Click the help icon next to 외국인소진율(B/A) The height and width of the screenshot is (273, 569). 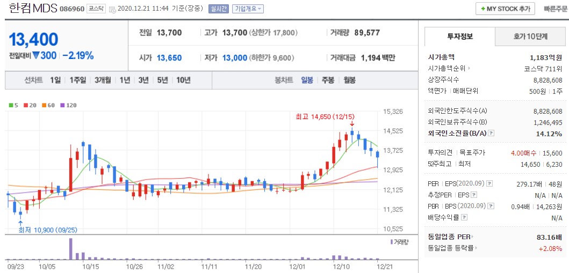491,133
